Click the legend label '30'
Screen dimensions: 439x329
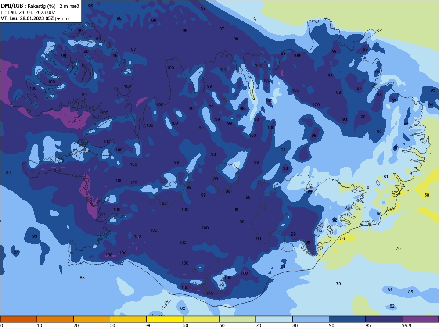pyautogui.click(x=112, y=325)
